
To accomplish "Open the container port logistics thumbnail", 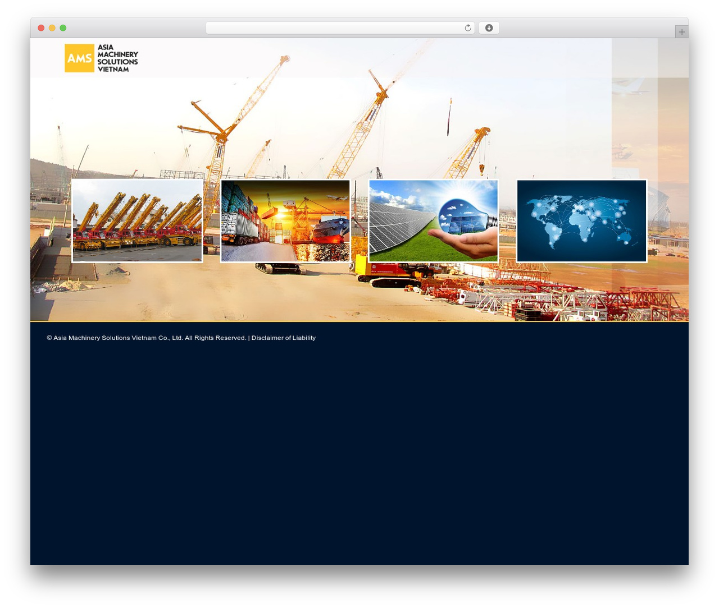I will point(285,220).
